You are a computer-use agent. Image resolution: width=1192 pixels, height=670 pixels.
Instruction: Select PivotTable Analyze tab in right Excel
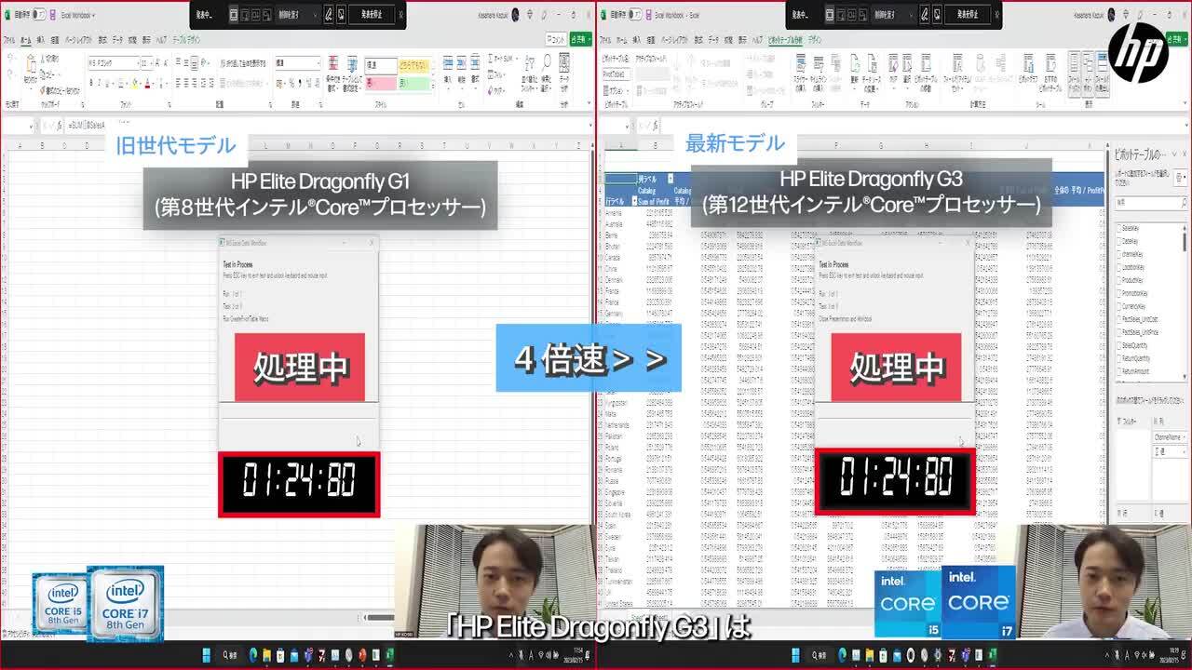785,40
